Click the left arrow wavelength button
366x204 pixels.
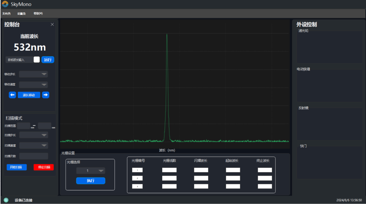[13, 95]
